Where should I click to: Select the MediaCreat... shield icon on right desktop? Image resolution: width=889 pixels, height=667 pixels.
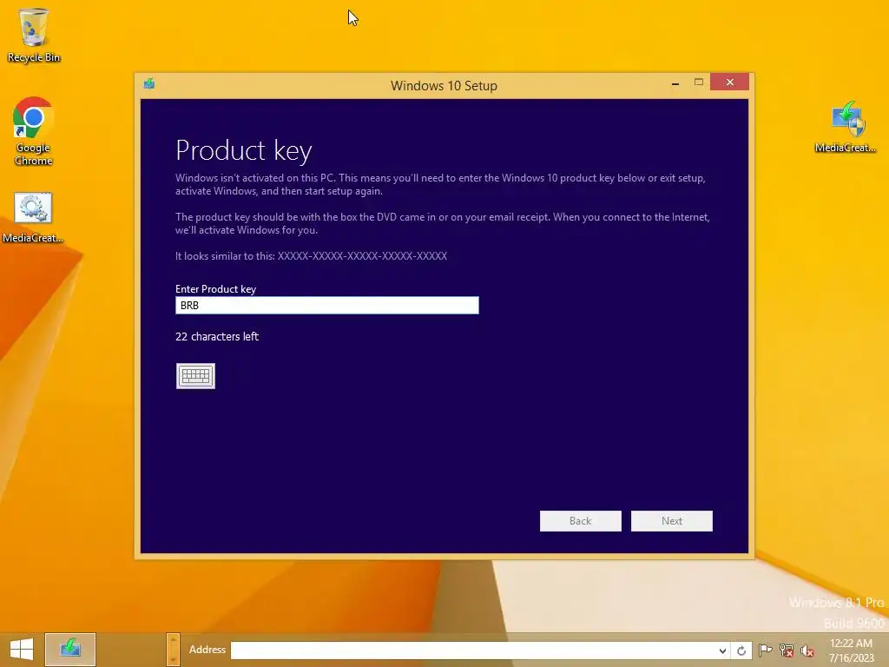coord(846,127)
